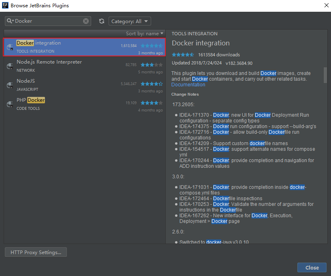Click the IDEA-174375 change note
Viewport: 331px width, 276px height.
click(x=248, y=126)
